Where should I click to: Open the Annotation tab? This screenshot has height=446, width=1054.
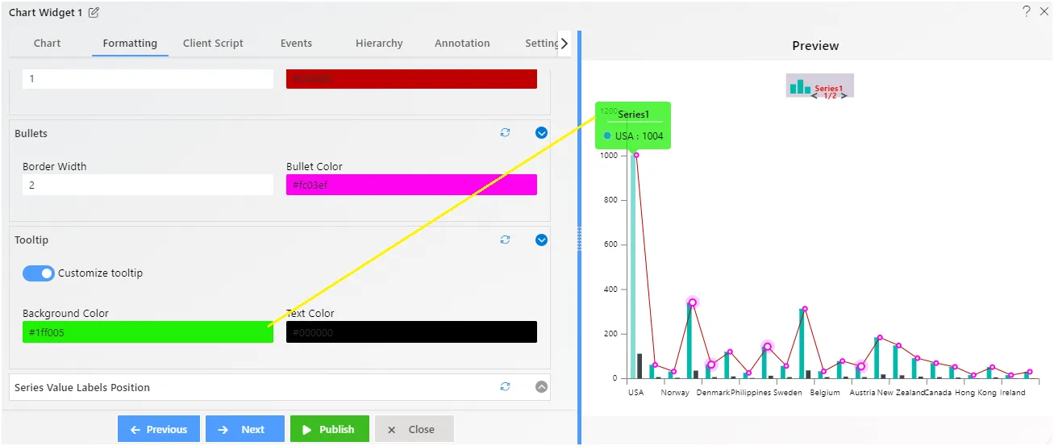pos(462,44)
